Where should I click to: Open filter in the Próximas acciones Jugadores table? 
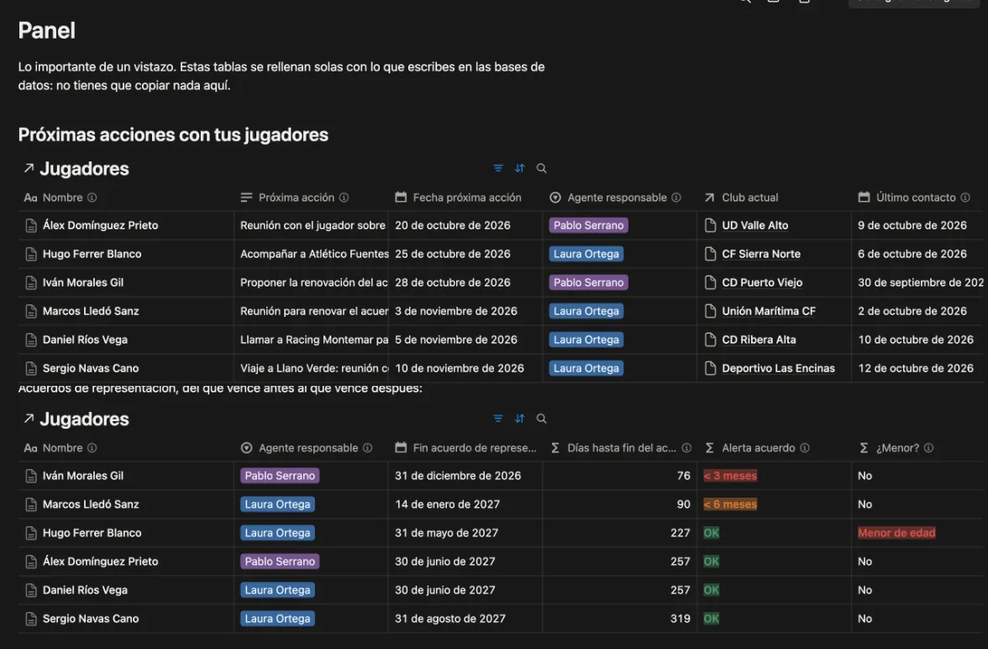497,168
